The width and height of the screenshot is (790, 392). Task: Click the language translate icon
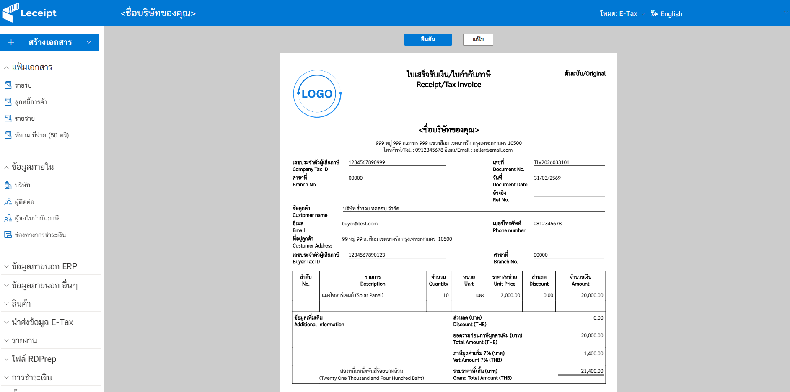654,13
